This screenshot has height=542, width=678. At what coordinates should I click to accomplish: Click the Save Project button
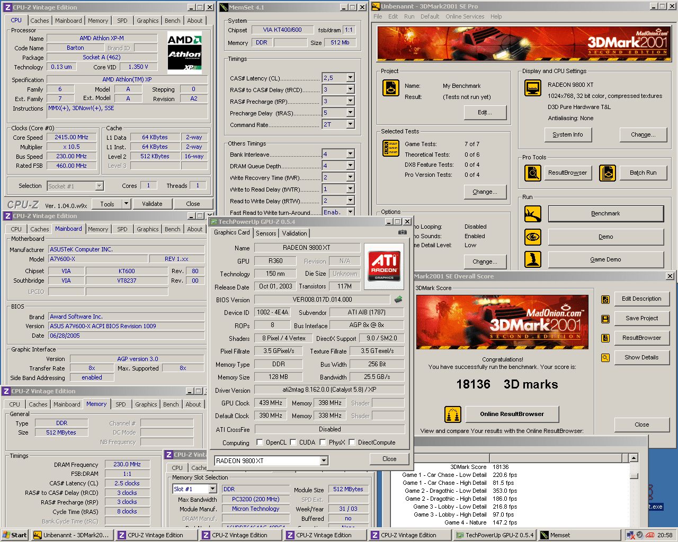[642, 318]
